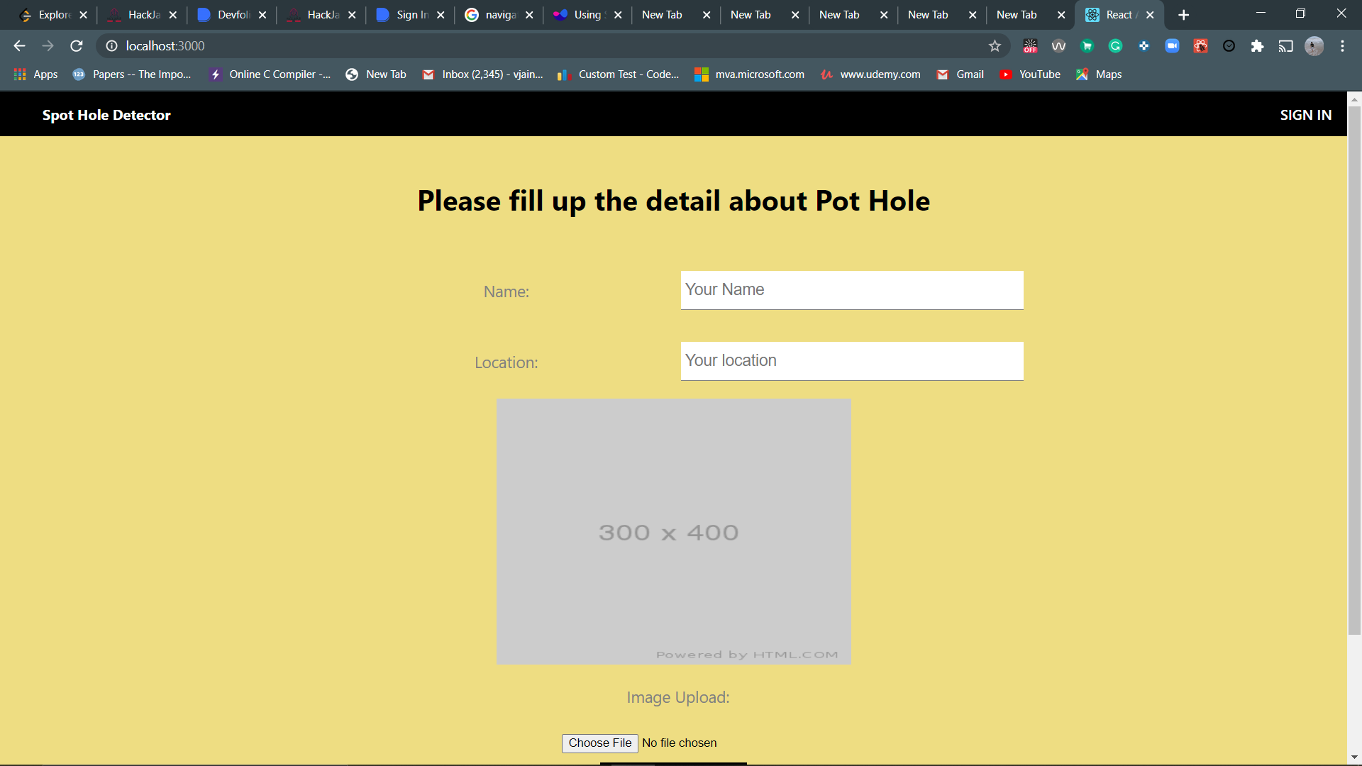Screen dimensions: 1362x766
Task: Click the 300 x 400 placeholder image
Action: point(673,531)
